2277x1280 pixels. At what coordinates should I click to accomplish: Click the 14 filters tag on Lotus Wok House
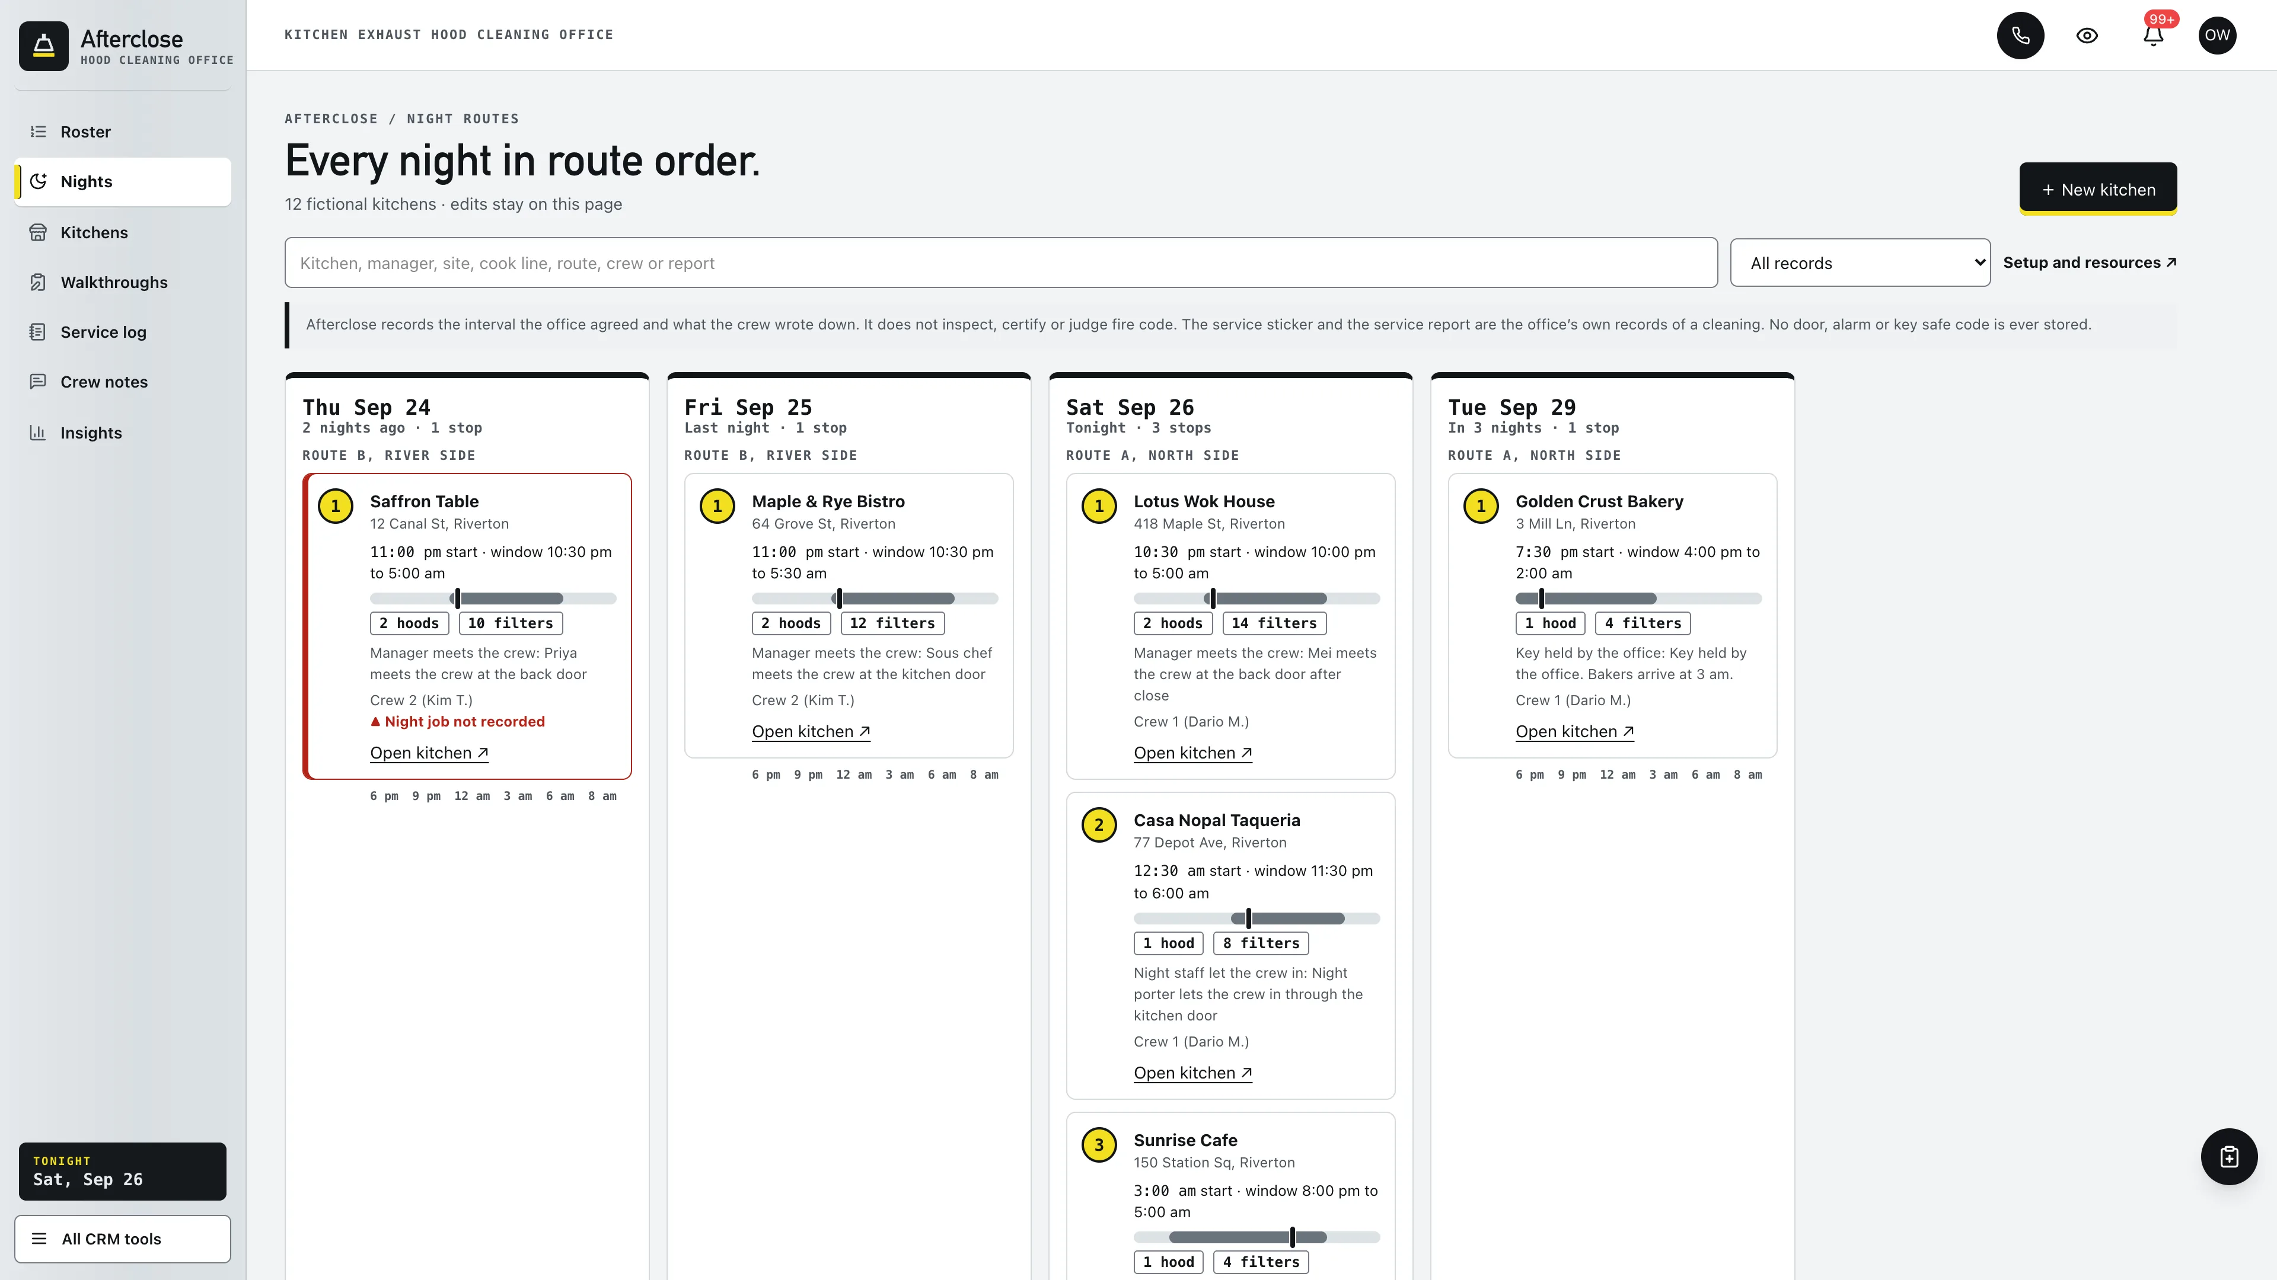point(1274,623)
